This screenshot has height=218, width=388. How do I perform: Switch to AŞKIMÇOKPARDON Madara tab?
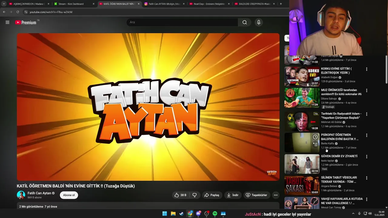click(x=29, y=4)
